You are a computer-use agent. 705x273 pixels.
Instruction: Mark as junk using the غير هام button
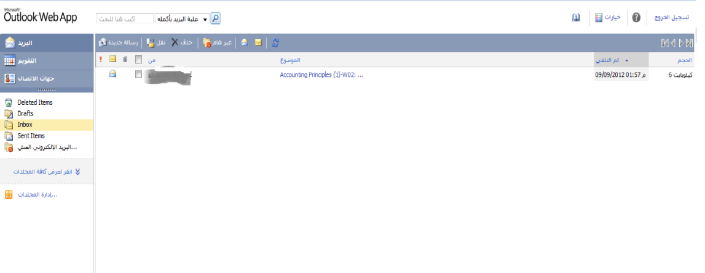[217, 42]
